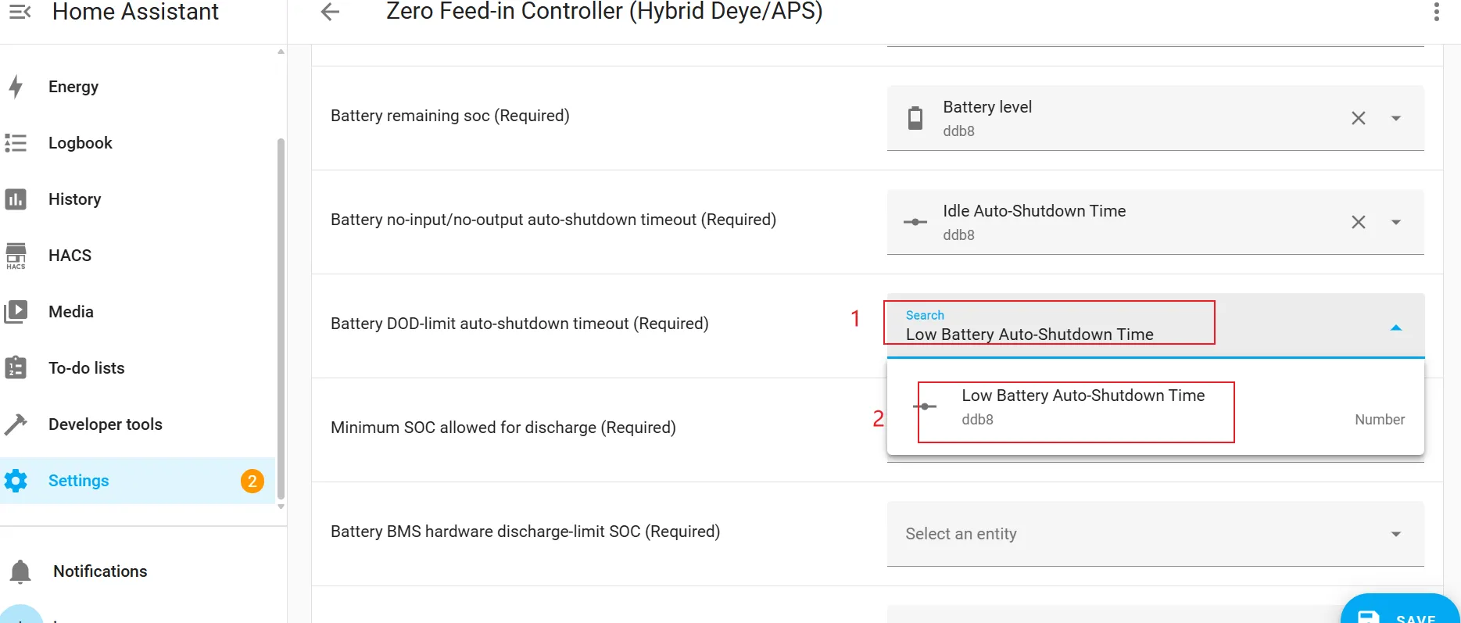Image resolution: width=1461 pixels, height=623 pixels.
Task: Go back with the arrow icon
Action: click(x=331, y=12)
